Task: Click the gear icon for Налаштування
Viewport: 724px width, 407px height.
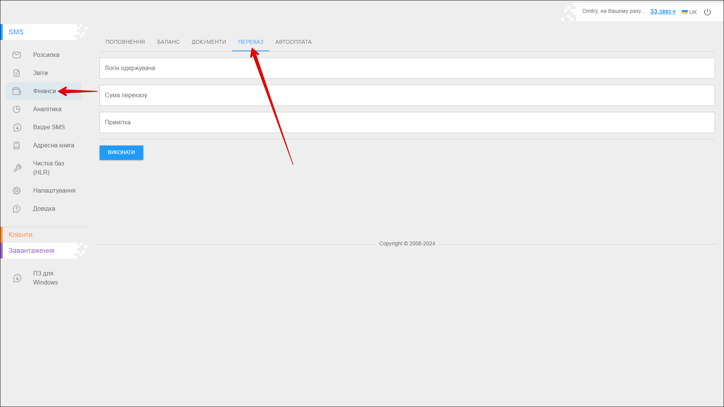Action: click(17, 191)
